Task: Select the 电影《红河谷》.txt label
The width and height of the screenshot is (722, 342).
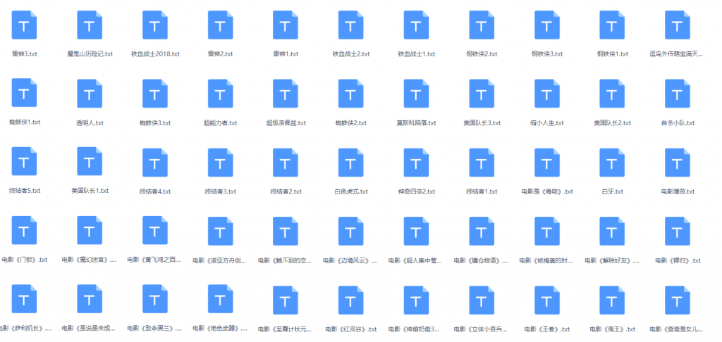Action: click(x=351, y=329)
